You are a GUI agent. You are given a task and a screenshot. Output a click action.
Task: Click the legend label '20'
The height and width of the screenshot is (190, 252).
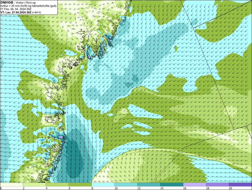230,188
